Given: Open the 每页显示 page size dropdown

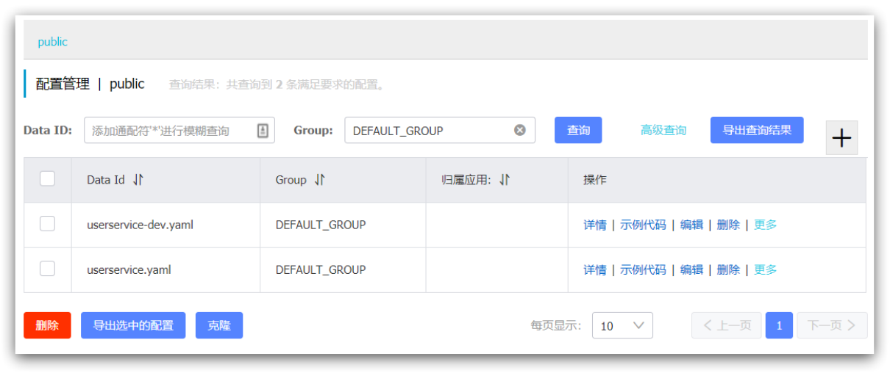Looking at the screenshot, I should (622, 325).
